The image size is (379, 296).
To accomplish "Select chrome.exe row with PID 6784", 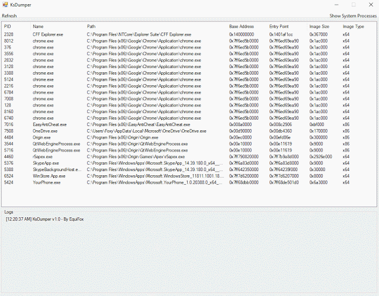I will (x=189, y=92).
